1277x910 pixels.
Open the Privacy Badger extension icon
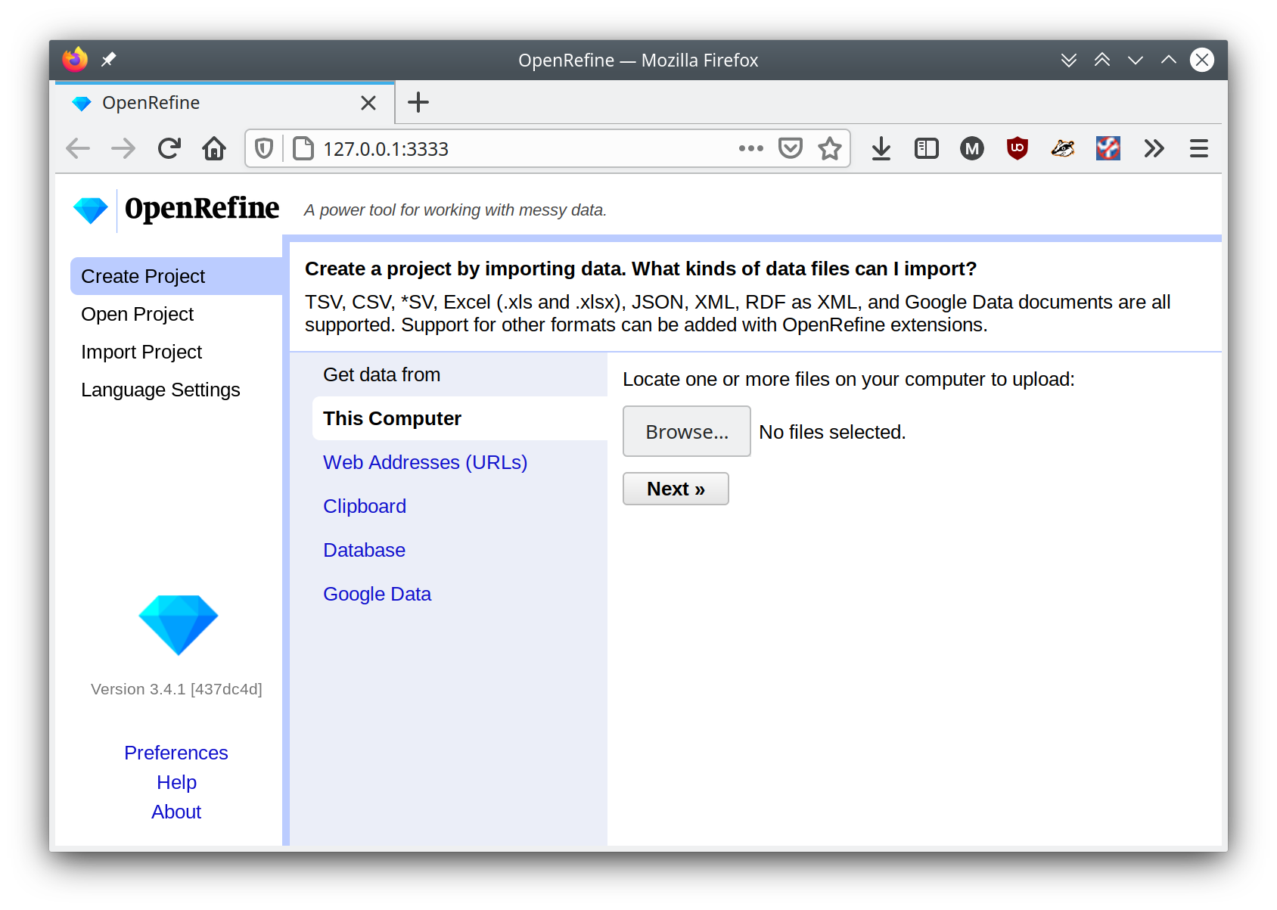click(x=1062, y=148)
